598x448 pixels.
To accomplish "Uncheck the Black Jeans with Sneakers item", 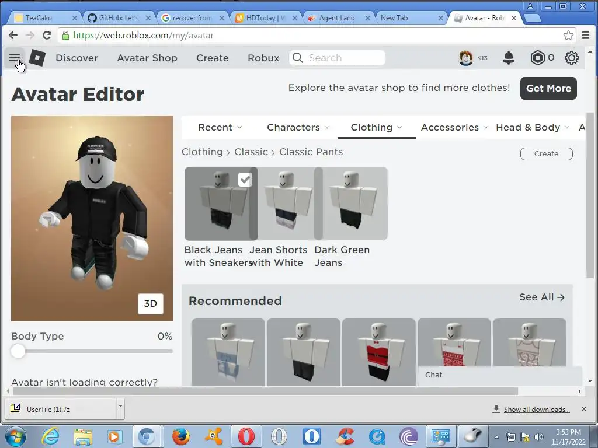I will coord(245,180).
